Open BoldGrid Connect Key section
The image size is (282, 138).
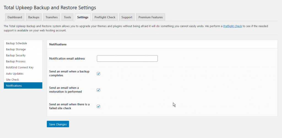(x=20, y=67)
